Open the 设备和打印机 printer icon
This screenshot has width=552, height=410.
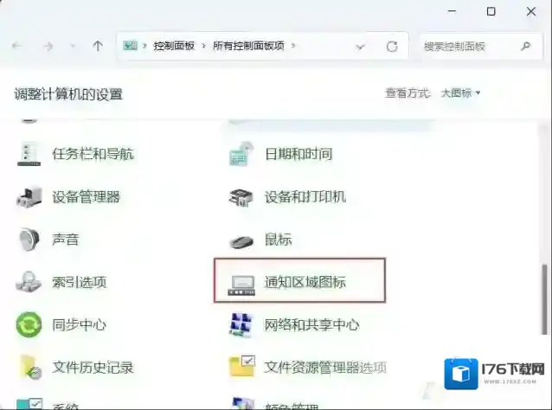coord(241,197)
